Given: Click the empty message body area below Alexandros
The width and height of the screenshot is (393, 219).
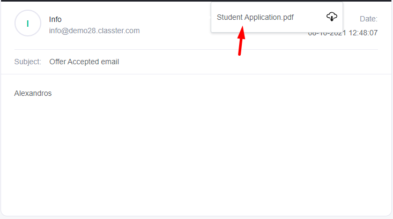Looking at the screenshot, I should point(196,155).
